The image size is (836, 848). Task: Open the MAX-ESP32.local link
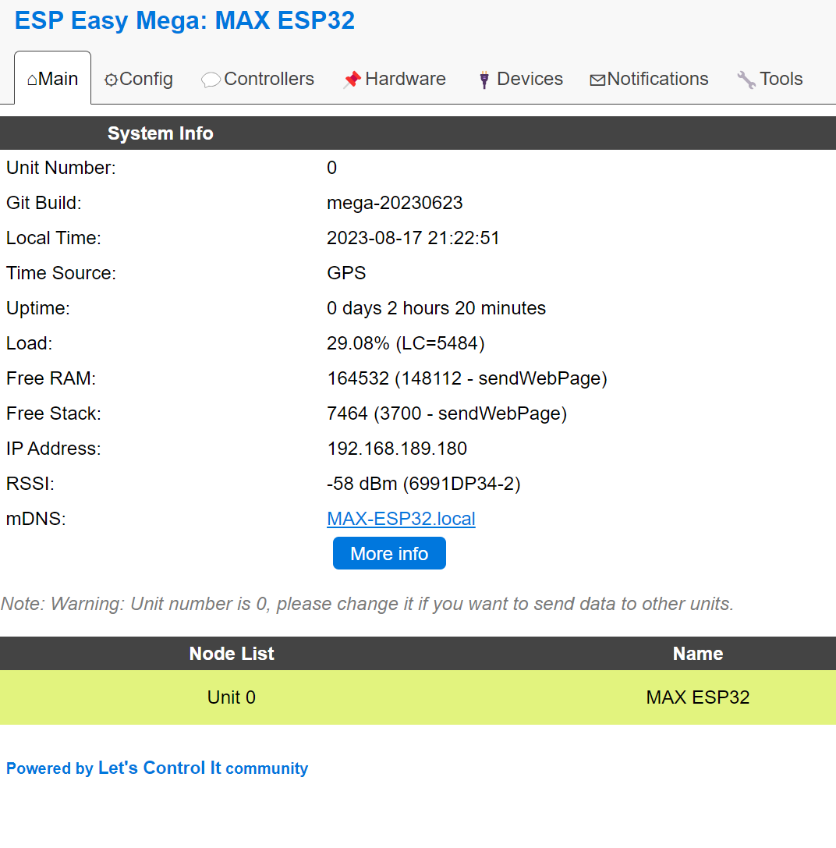(x=401, y=518)
